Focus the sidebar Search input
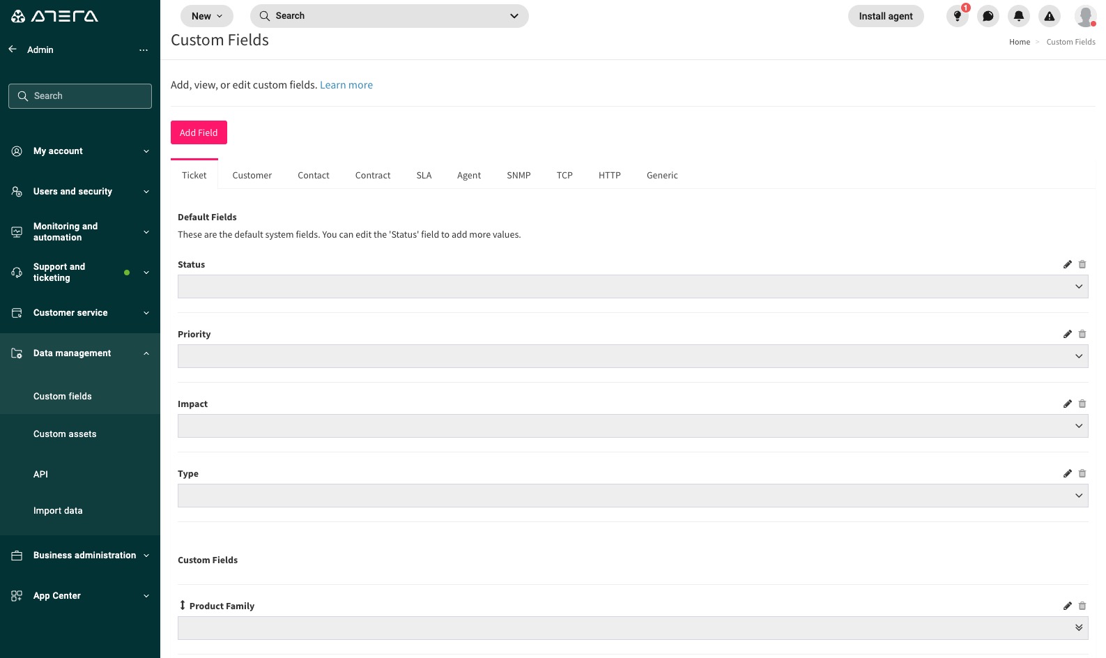Screen dimensions: 1106x658 (x=80, y=96)
